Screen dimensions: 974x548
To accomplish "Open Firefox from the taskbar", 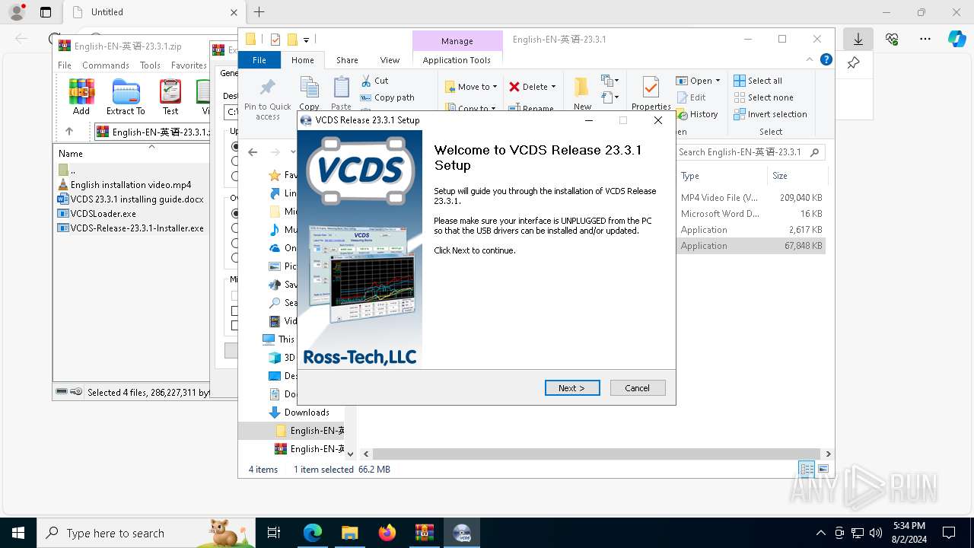I will pyautogui.click(x=387, y=533).
